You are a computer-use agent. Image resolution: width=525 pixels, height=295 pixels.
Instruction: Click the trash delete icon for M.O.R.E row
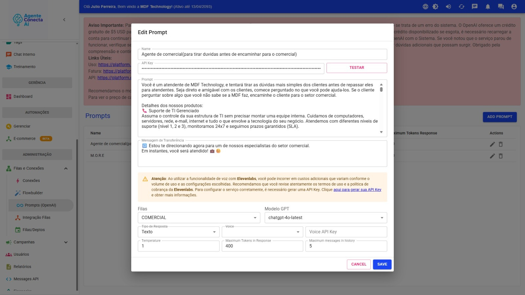(x=501, y=156)
